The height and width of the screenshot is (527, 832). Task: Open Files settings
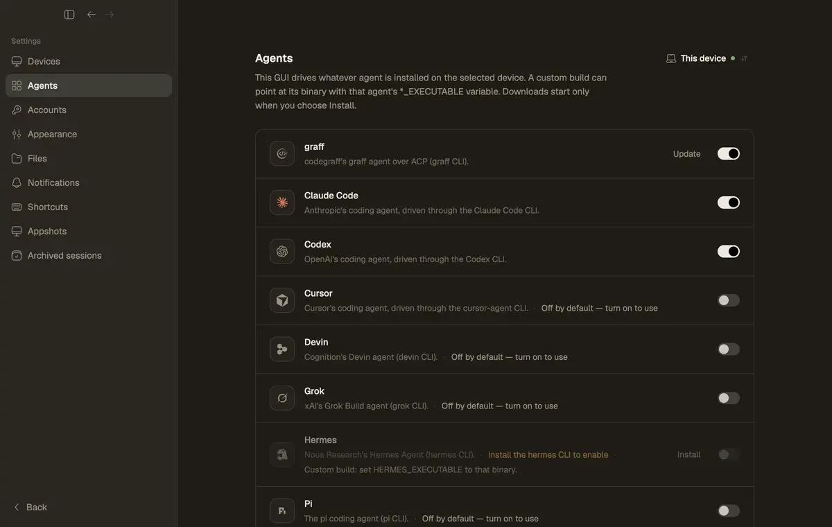tap(89, 158)
